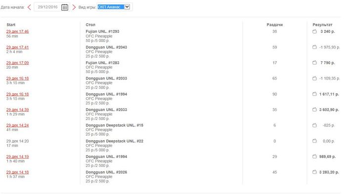Open session link 29 дек 17:09
Viewport: 346px width, 196px height.
pos(17,63)
